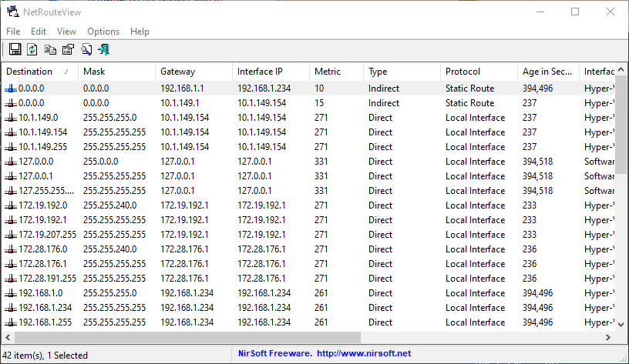
Task: Click the Find magnifier toolbar icon
Action: click(86, 50)
